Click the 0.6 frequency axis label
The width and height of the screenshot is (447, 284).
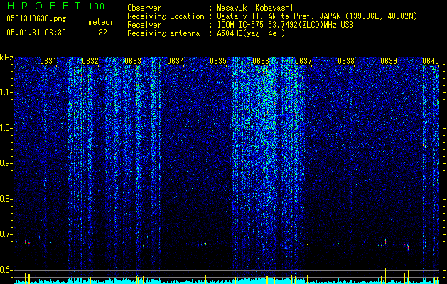[6, 270]
